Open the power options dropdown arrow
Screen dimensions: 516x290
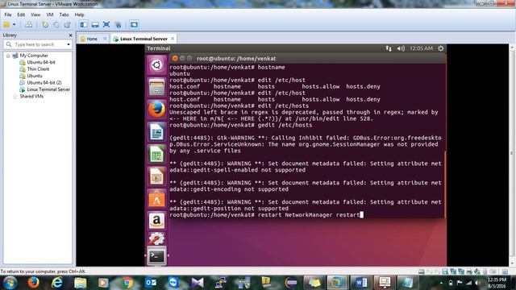15,25
